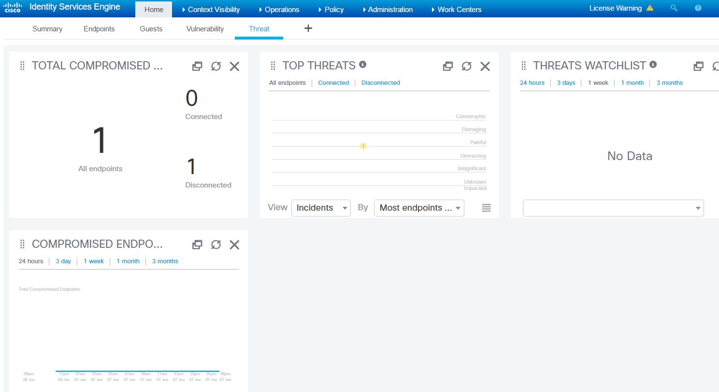Click the License Warning triangle icon

650,8
